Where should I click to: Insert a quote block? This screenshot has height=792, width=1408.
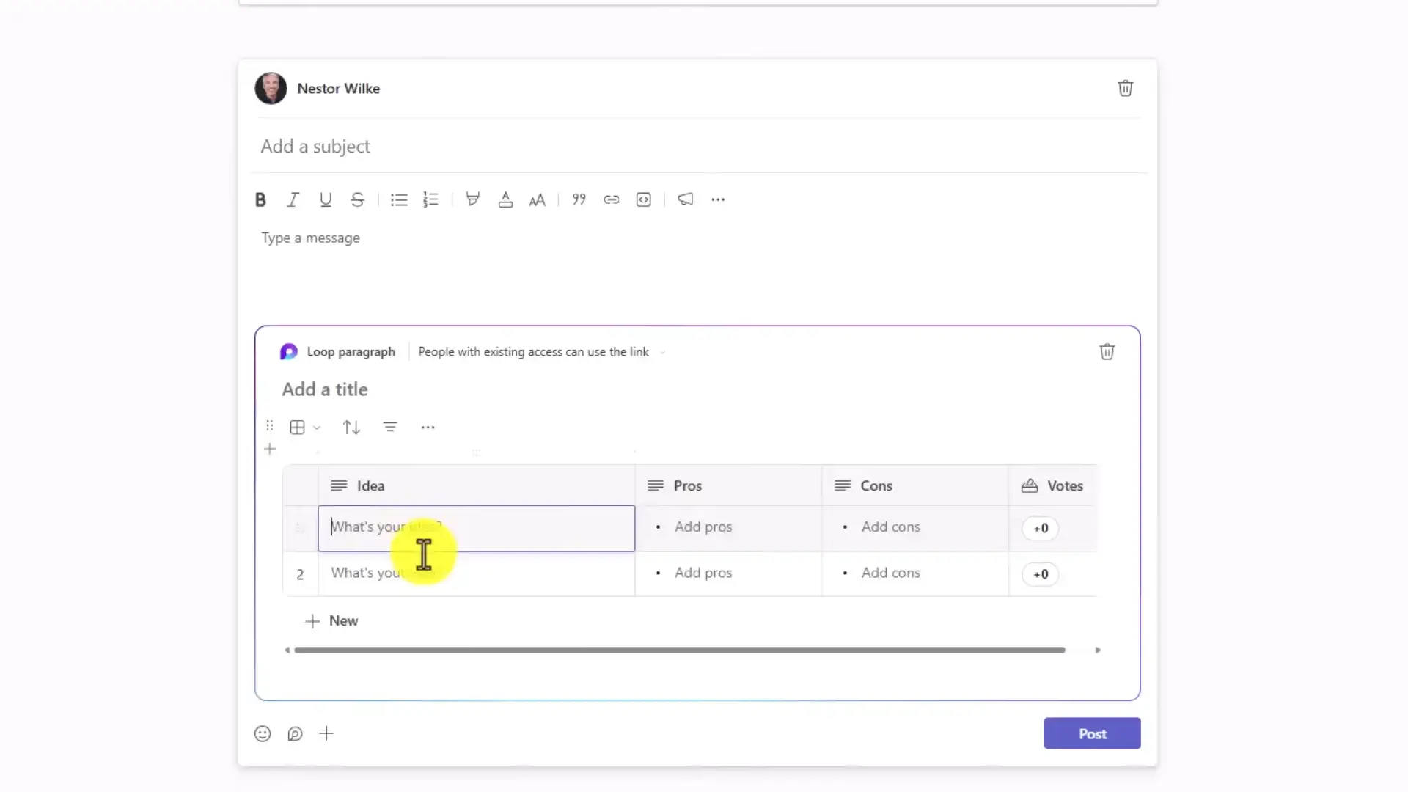(x=579, y=199)
